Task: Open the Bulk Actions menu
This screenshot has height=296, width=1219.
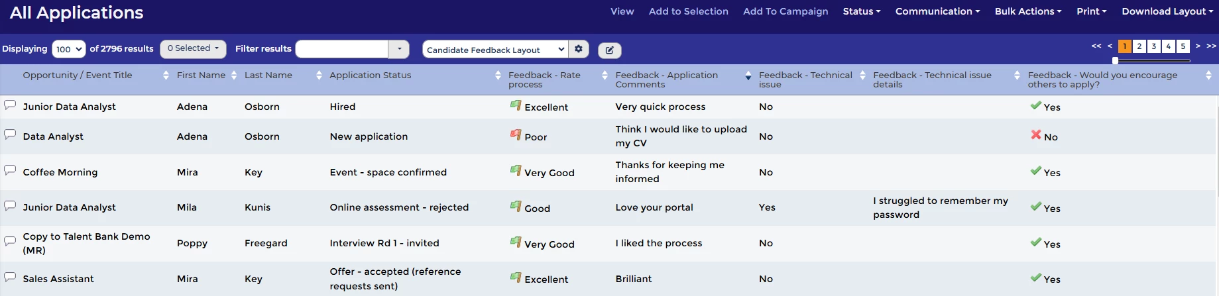Action: coord(1027,11)
